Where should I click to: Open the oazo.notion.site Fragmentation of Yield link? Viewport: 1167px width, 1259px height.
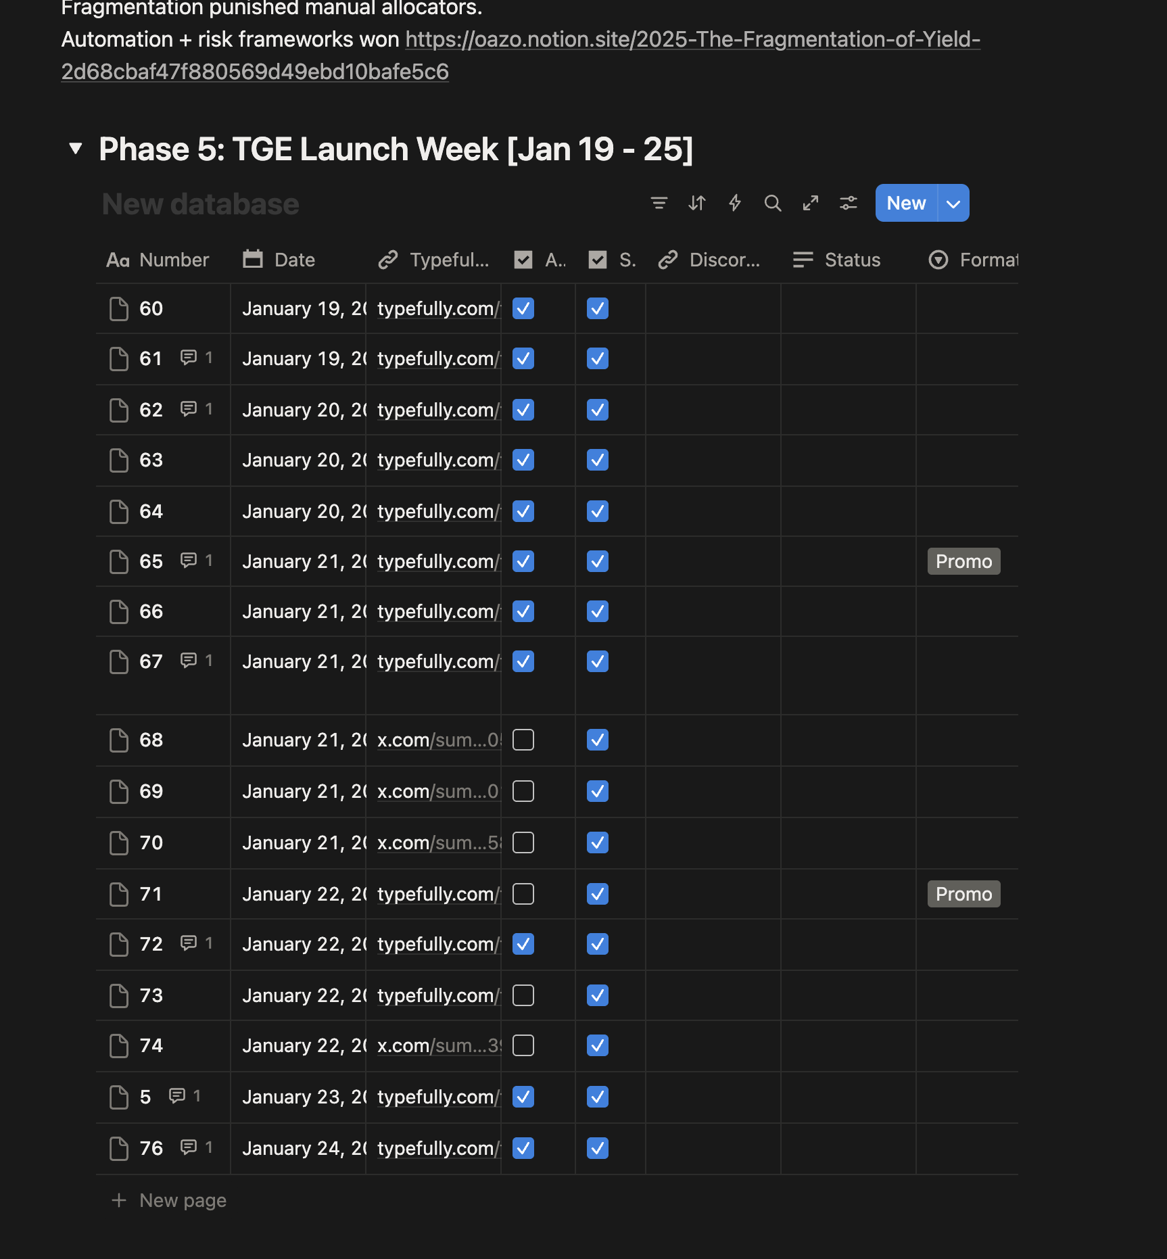[x=692, y=39]
